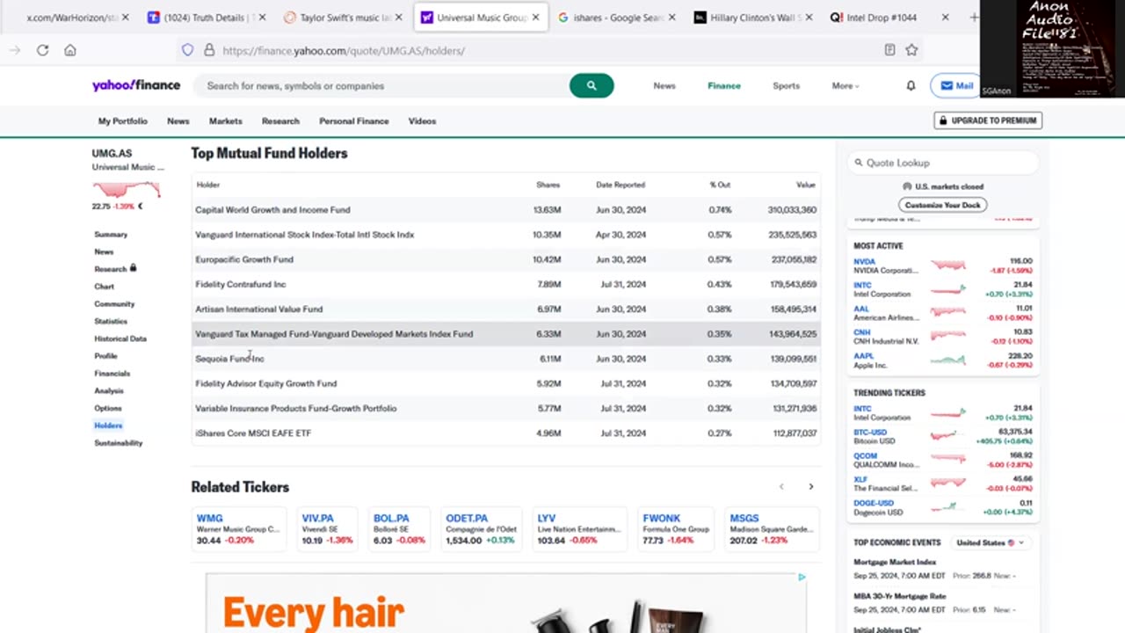Reload the page with the refresh icon
This screenshot has width=1125, height=633.
click(42, 50)
